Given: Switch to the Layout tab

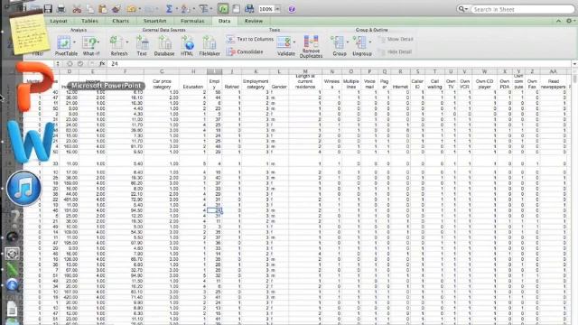Looking at the screenshot, I should (x=59, y=21).
